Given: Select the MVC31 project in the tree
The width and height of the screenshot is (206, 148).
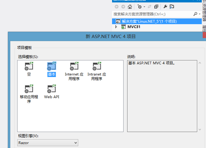Looking at the screenshot, I should [x=134, y=27].
